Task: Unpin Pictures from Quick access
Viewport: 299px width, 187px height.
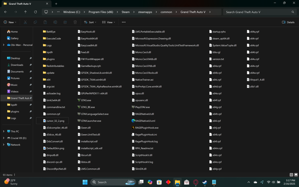Action: [30, 78]
